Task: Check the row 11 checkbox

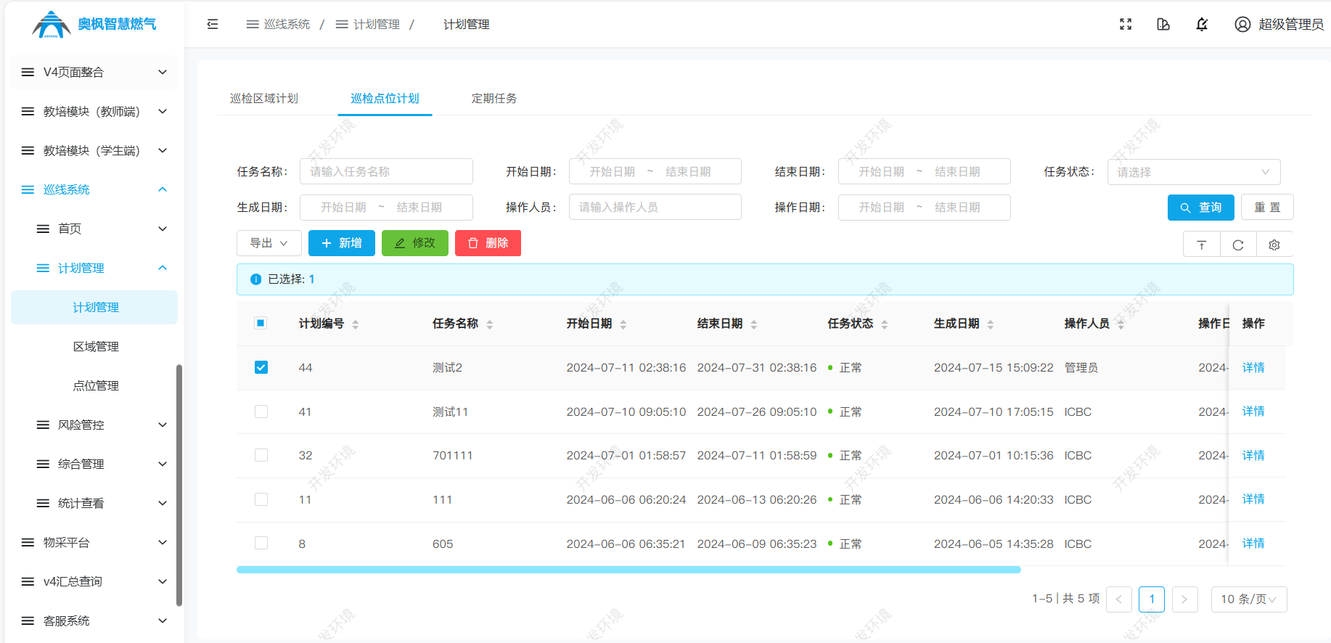Action: (x=261, y=499)
